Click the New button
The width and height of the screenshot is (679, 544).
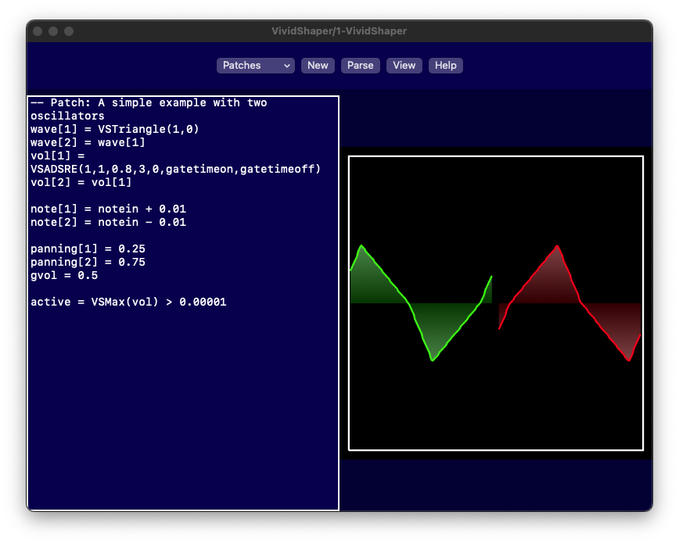[x=318, y=66]
